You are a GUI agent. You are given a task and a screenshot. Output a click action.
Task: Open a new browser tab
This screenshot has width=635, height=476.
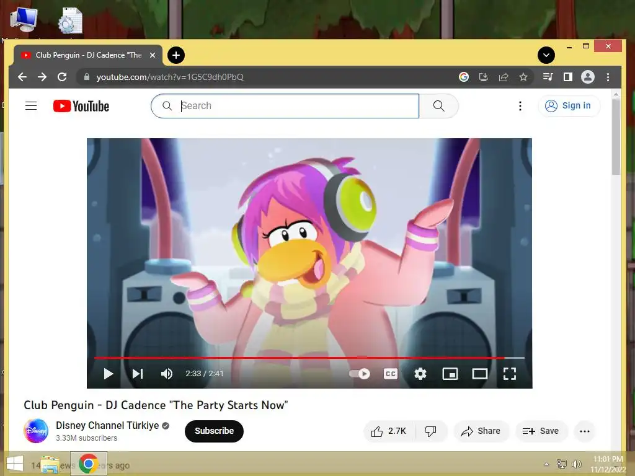176,55
